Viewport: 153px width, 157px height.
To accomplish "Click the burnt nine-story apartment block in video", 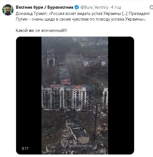I will 68,97.
